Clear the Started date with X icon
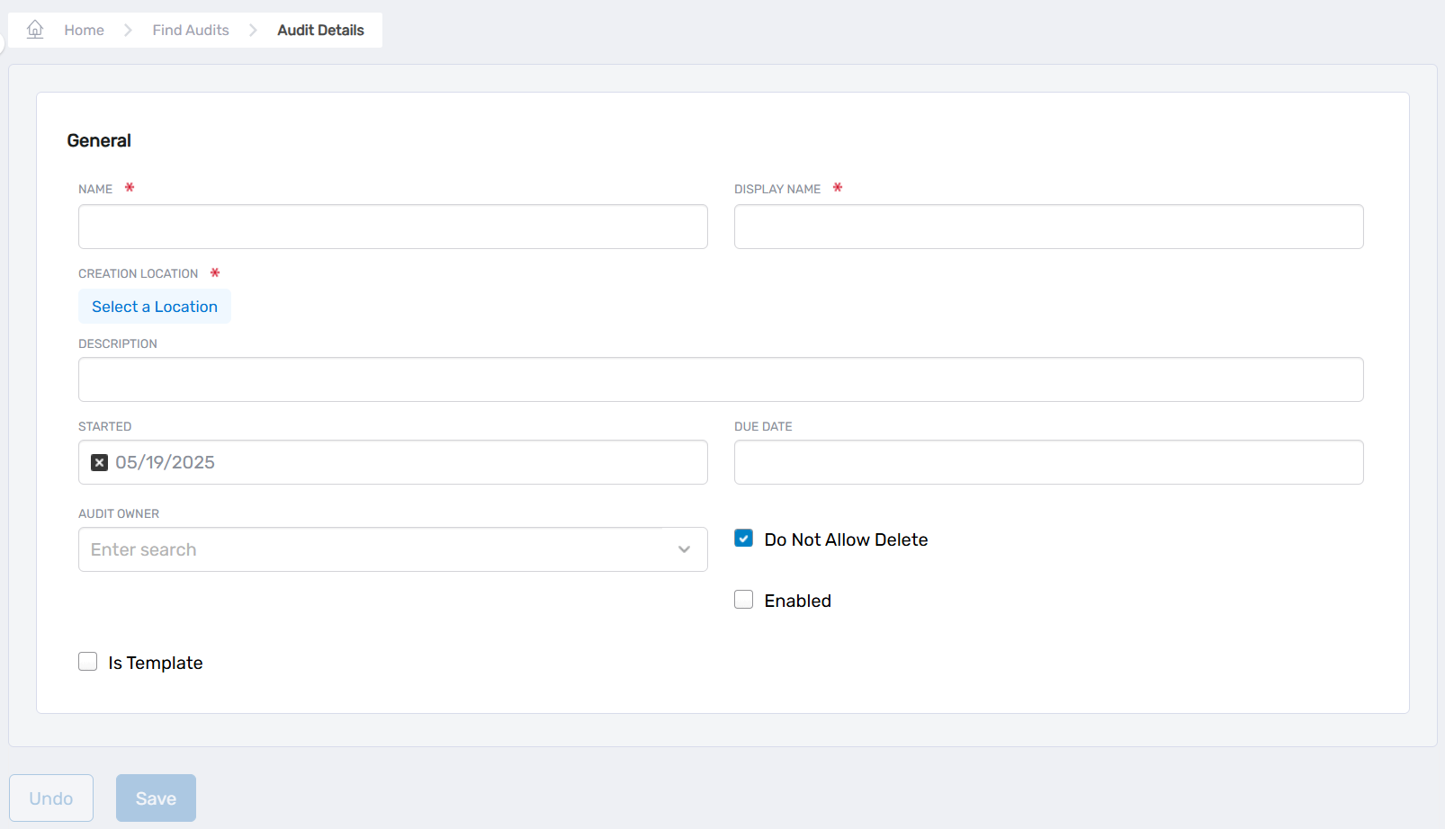Screen dimensions: 1445x829 tap(100, 462)
